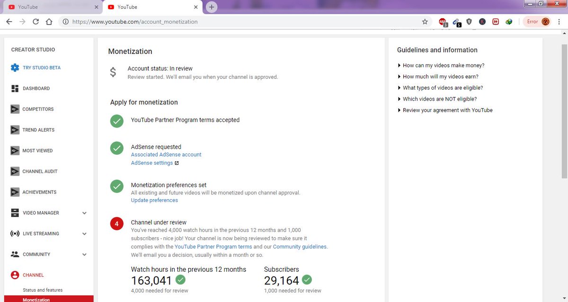Open Try Studio Beta gear icon
Image resolution: width=568 pixels, height=302 pixels.
pyautogui.click(x=15, y=67)
